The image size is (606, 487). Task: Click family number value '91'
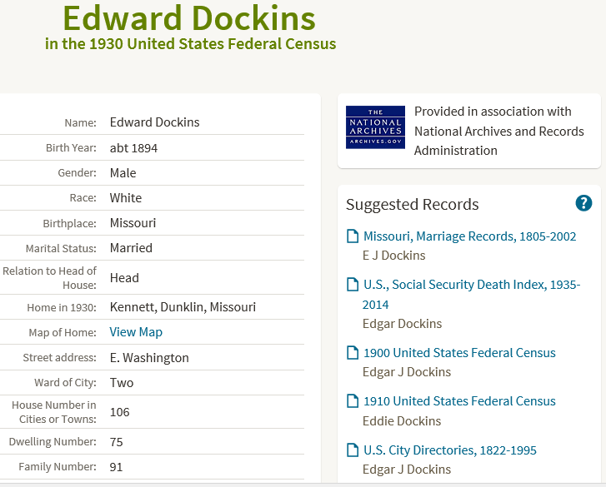click(x=116, y=467)
